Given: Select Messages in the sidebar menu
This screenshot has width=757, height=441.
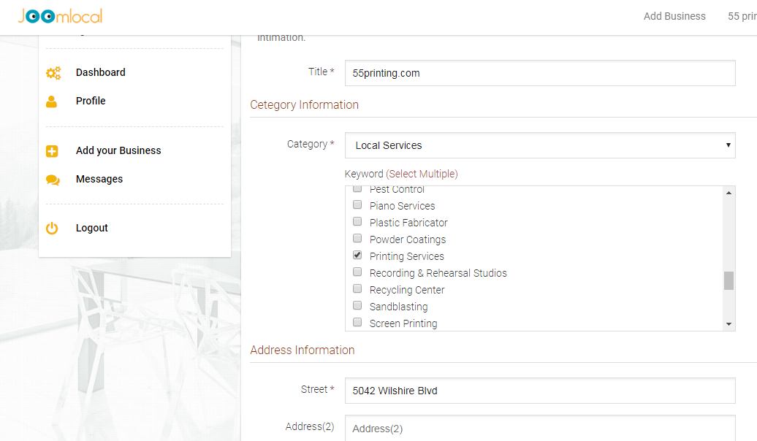Looking at the screenshot, I should (x=99, y=179).
